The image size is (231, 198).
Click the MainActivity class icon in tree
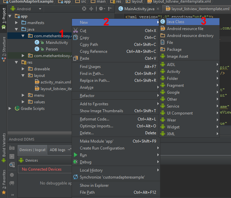coord(37,43)
